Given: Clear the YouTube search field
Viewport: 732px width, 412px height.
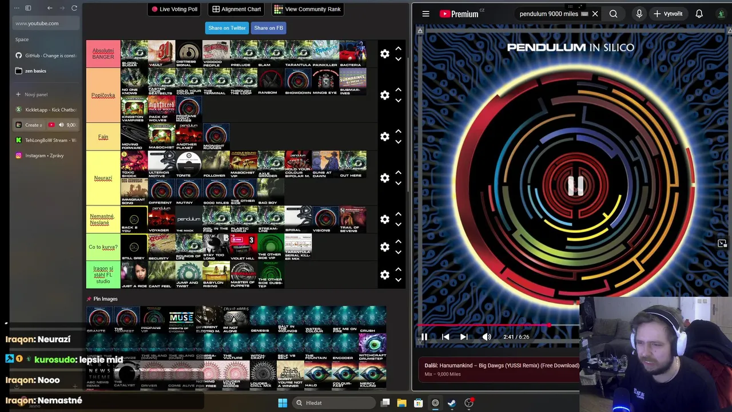Looking at the screenshot, I should click(595, 14).
